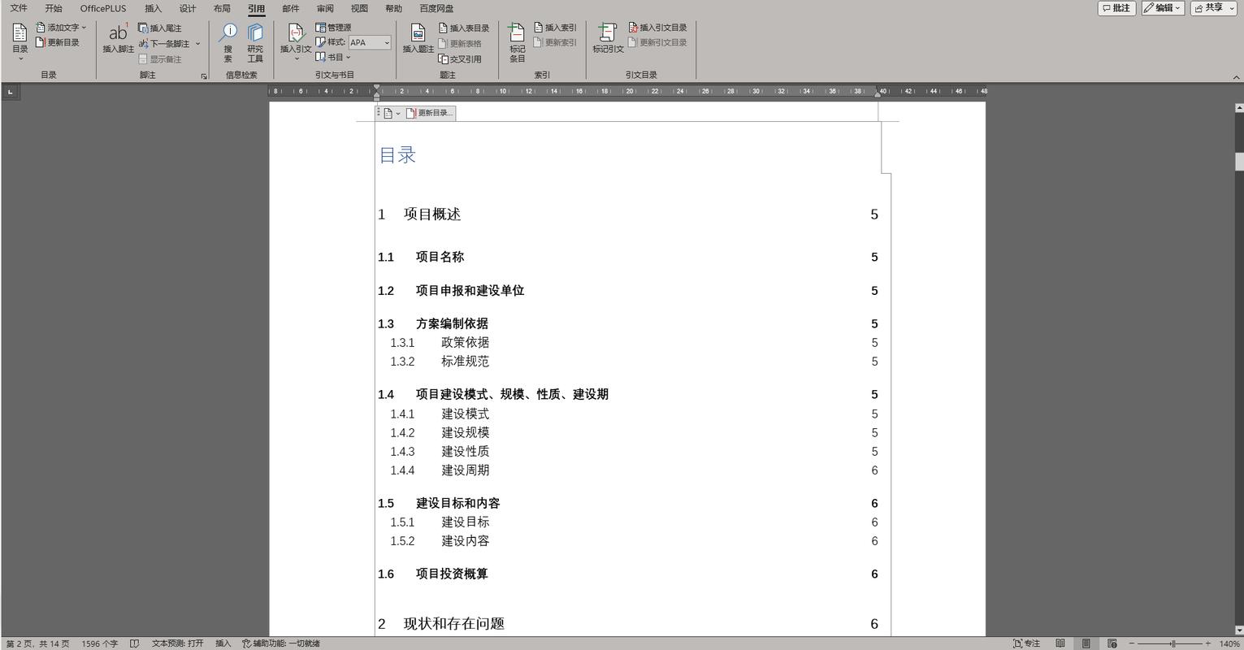Click TOC entry 1.3.1 政策依据
This screenshot has width=1244, height=650.
[x=634, y=343]
